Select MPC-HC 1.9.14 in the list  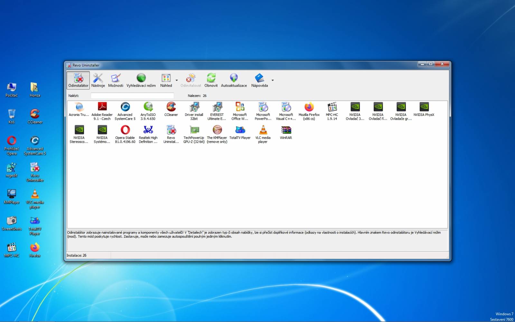click(332, 111)
